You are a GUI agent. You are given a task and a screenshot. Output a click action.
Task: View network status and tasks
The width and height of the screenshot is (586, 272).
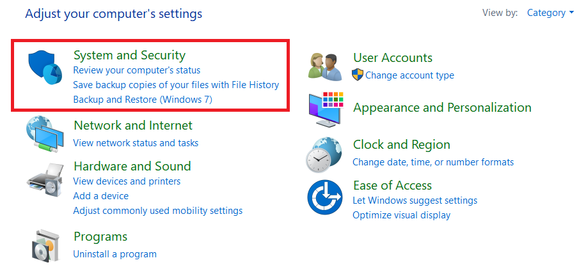click(x=136, y=143)
